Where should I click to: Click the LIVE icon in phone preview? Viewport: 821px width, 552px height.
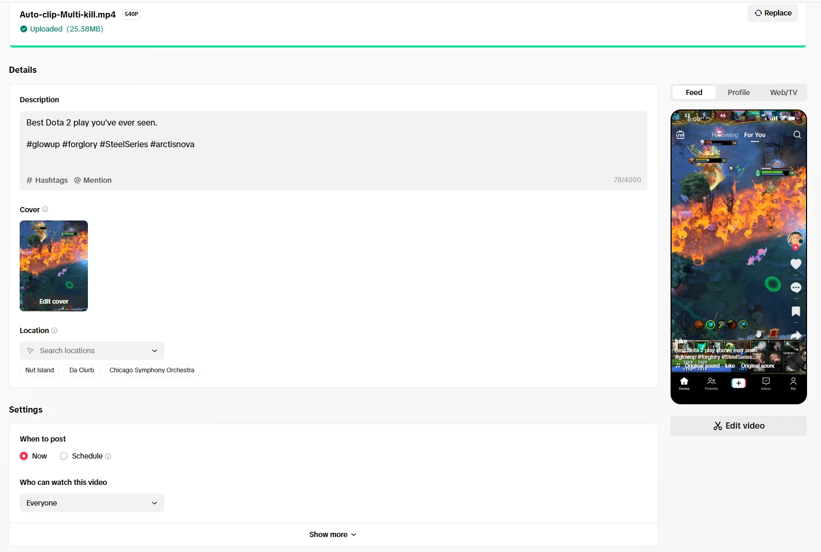pyautogui.click(x=680, y=135)
